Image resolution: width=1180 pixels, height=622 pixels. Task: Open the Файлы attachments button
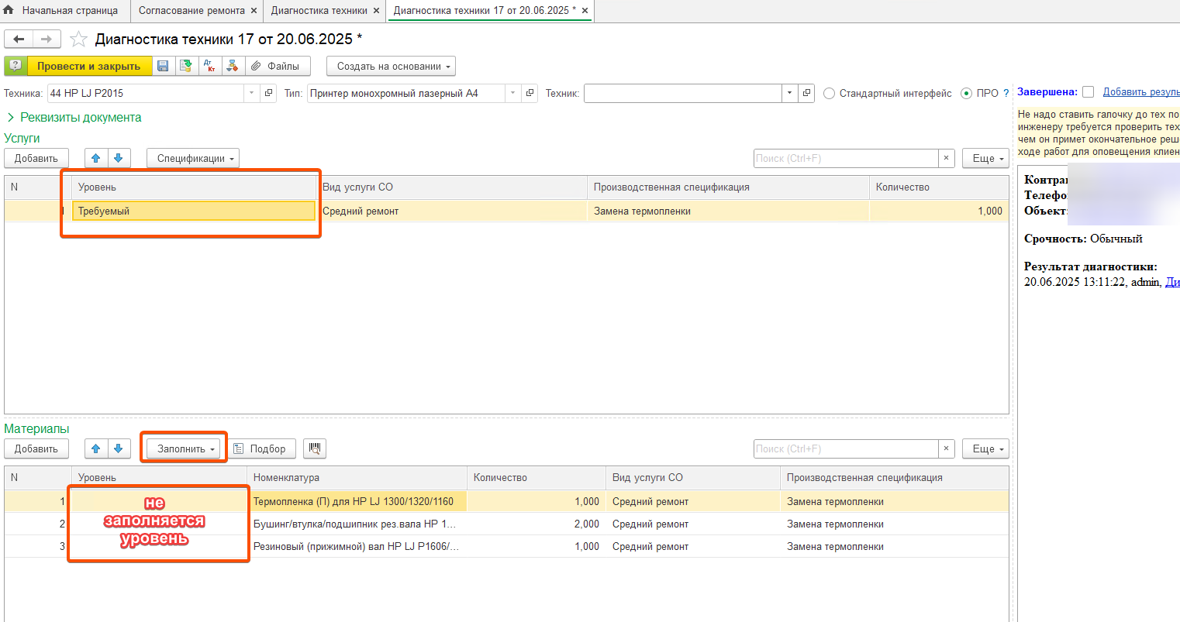pos(278,67)
